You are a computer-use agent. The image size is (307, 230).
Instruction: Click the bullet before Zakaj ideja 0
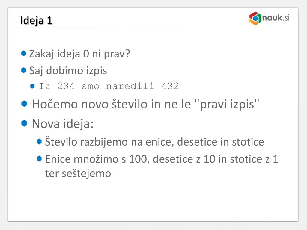tap(24, 53)
